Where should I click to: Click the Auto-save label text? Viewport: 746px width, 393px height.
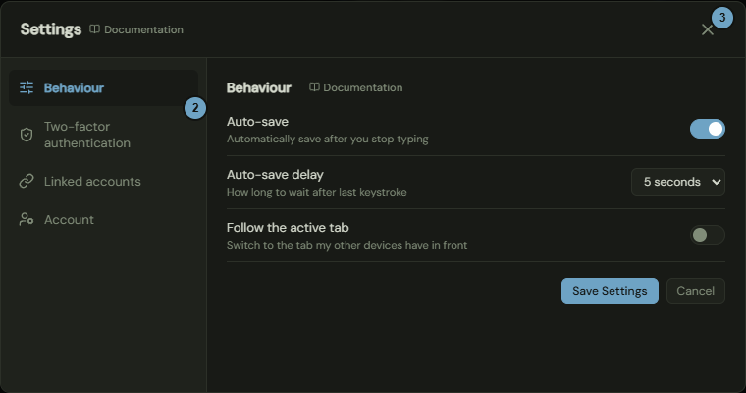tap(257, 122)
